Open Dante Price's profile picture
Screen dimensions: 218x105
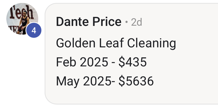(x=22, y=19)
